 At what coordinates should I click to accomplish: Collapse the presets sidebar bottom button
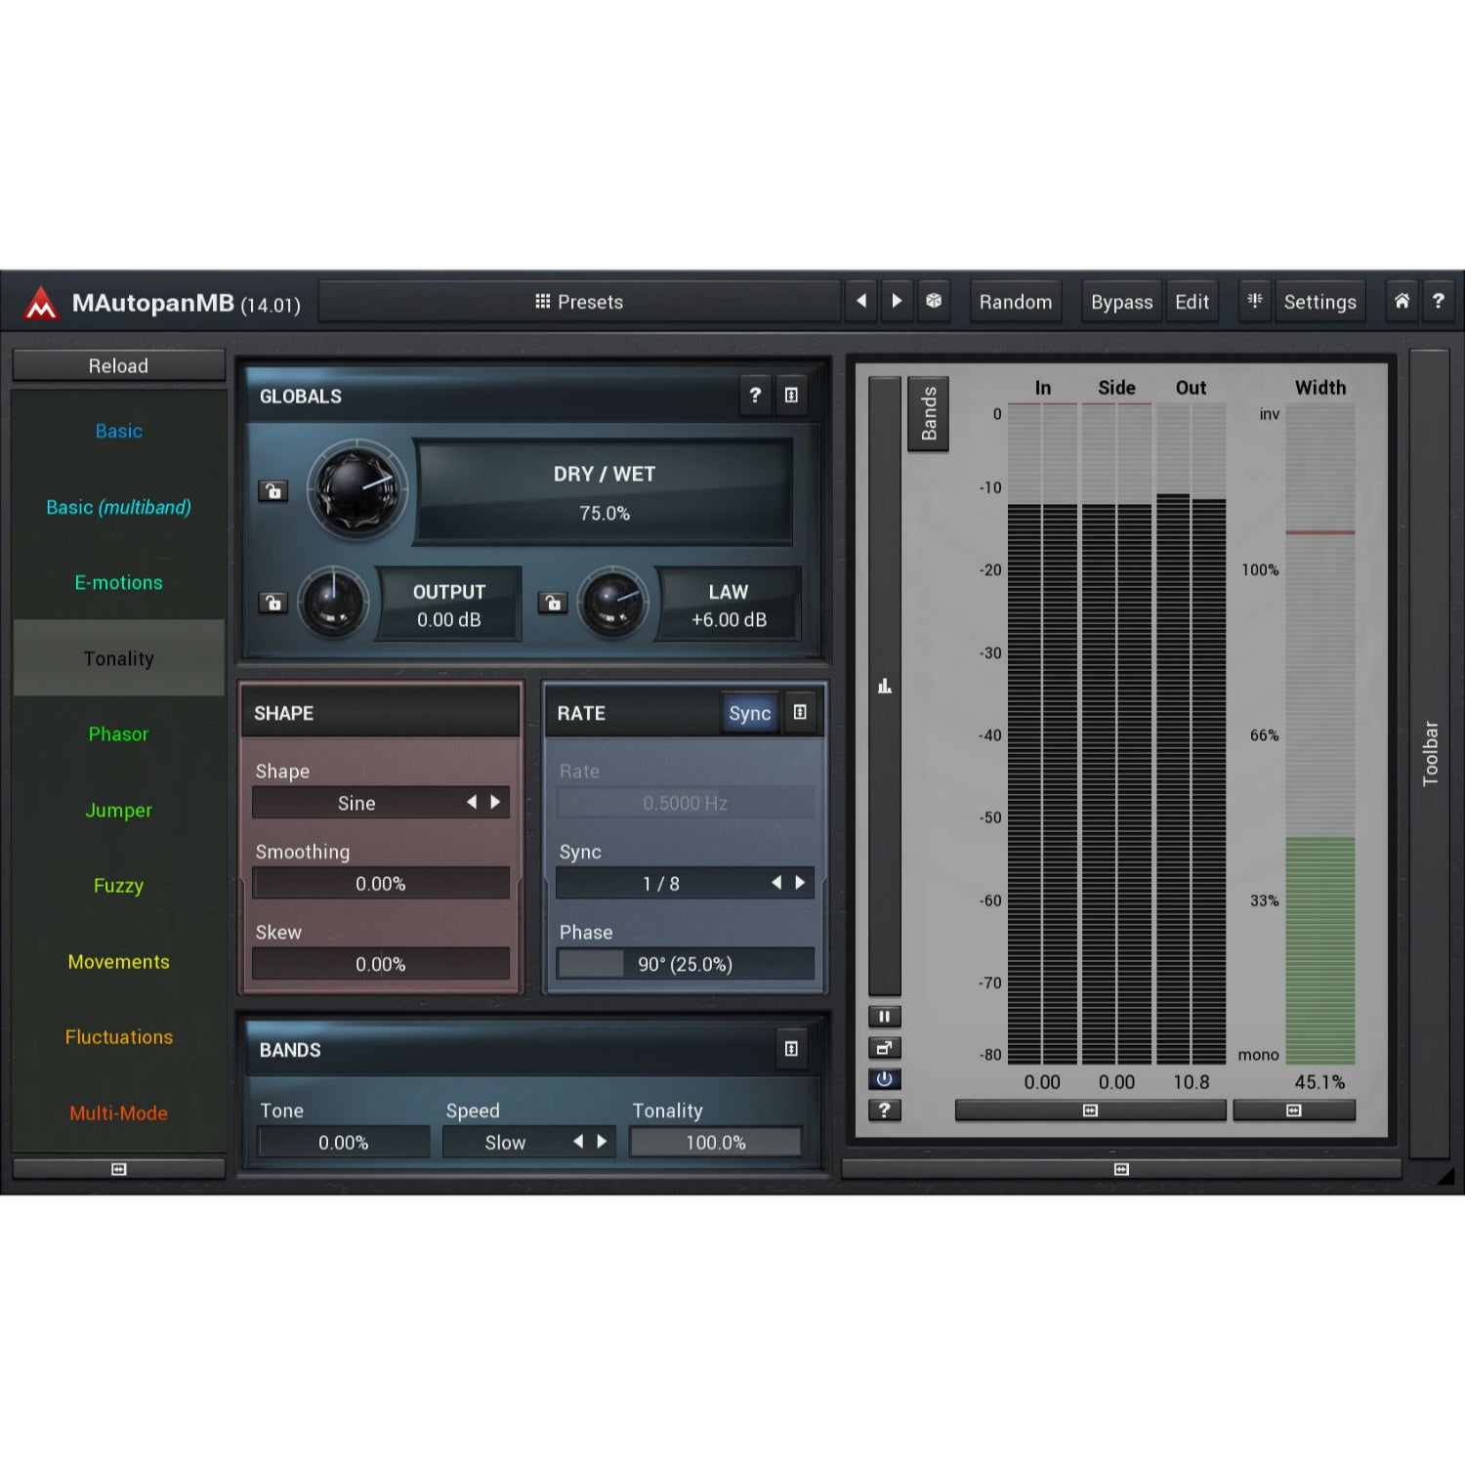[x=119, y=1169]
